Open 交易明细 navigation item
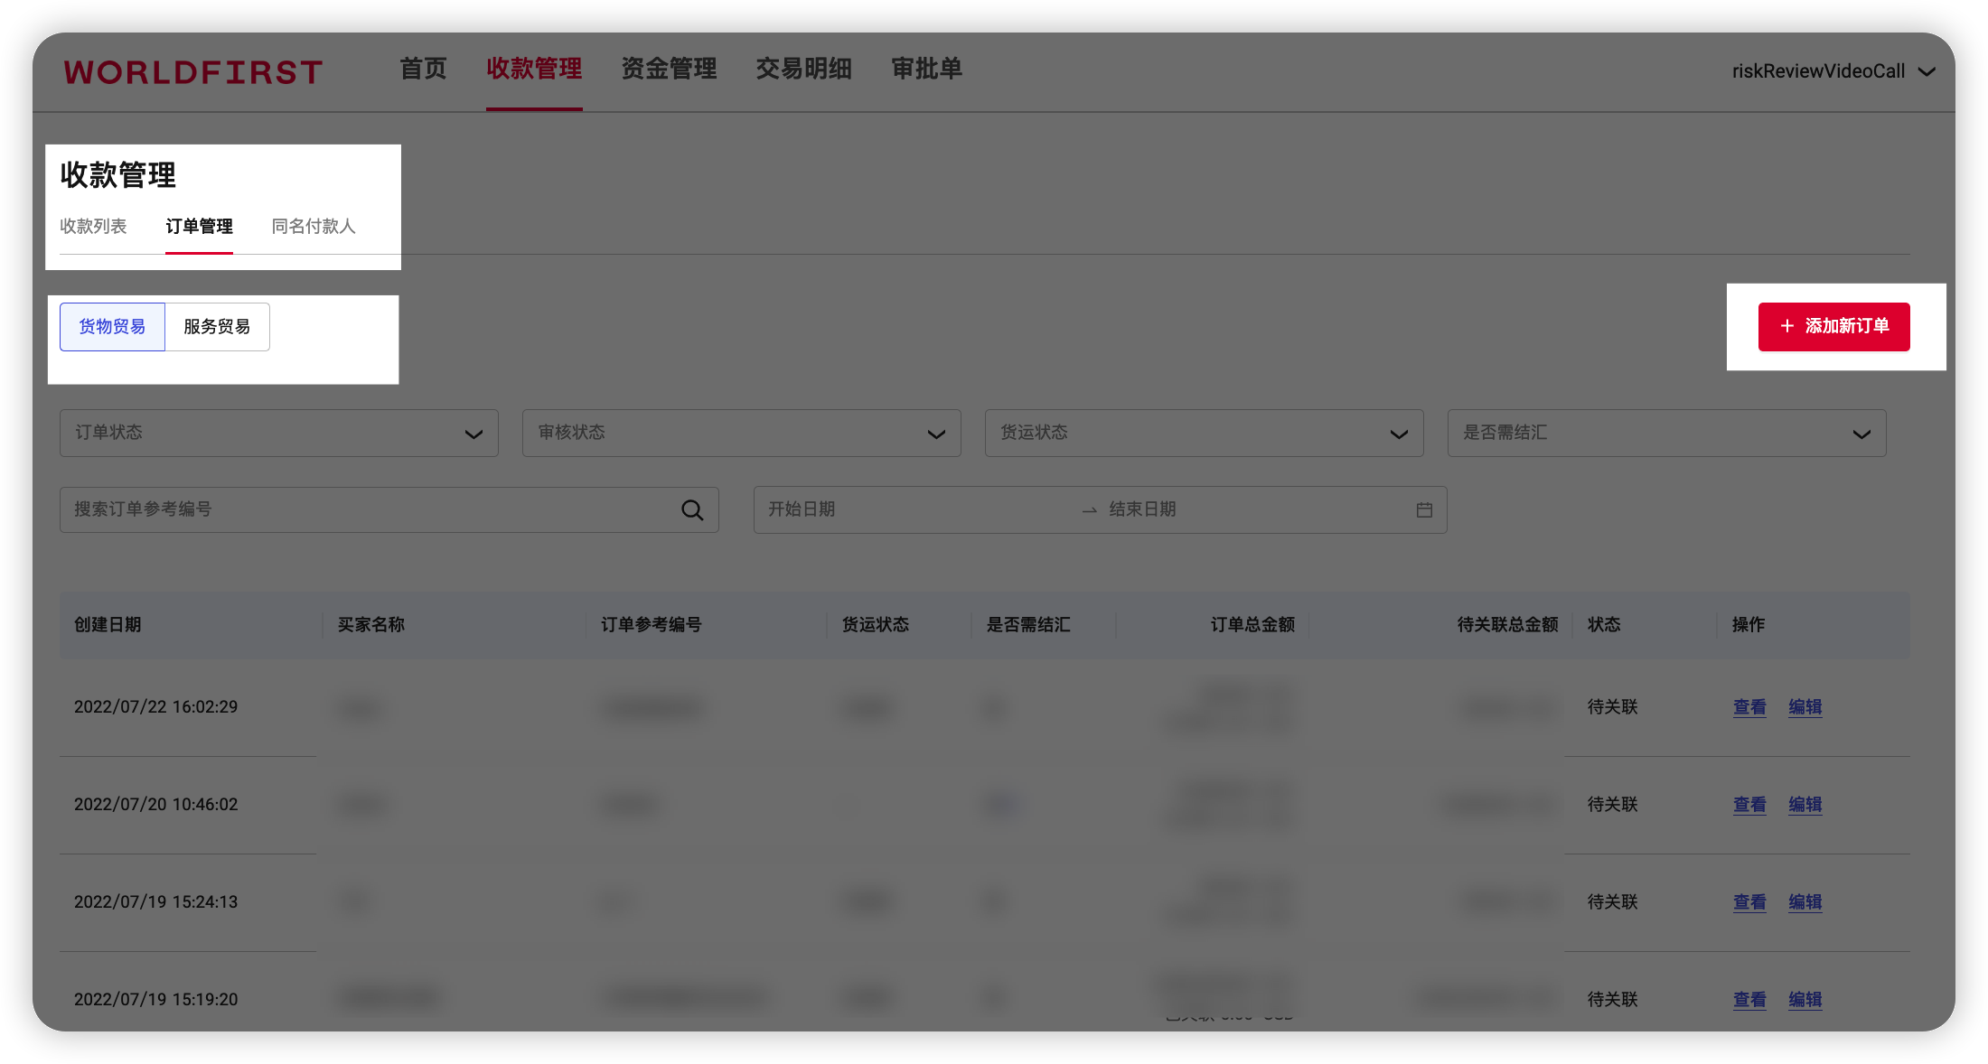The width and height of the screenshot is (1988, 1064). tap(803, 69)
